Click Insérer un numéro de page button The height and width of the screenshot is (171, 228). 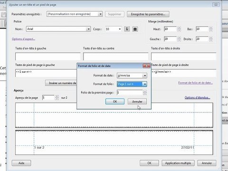click(61, 83)
